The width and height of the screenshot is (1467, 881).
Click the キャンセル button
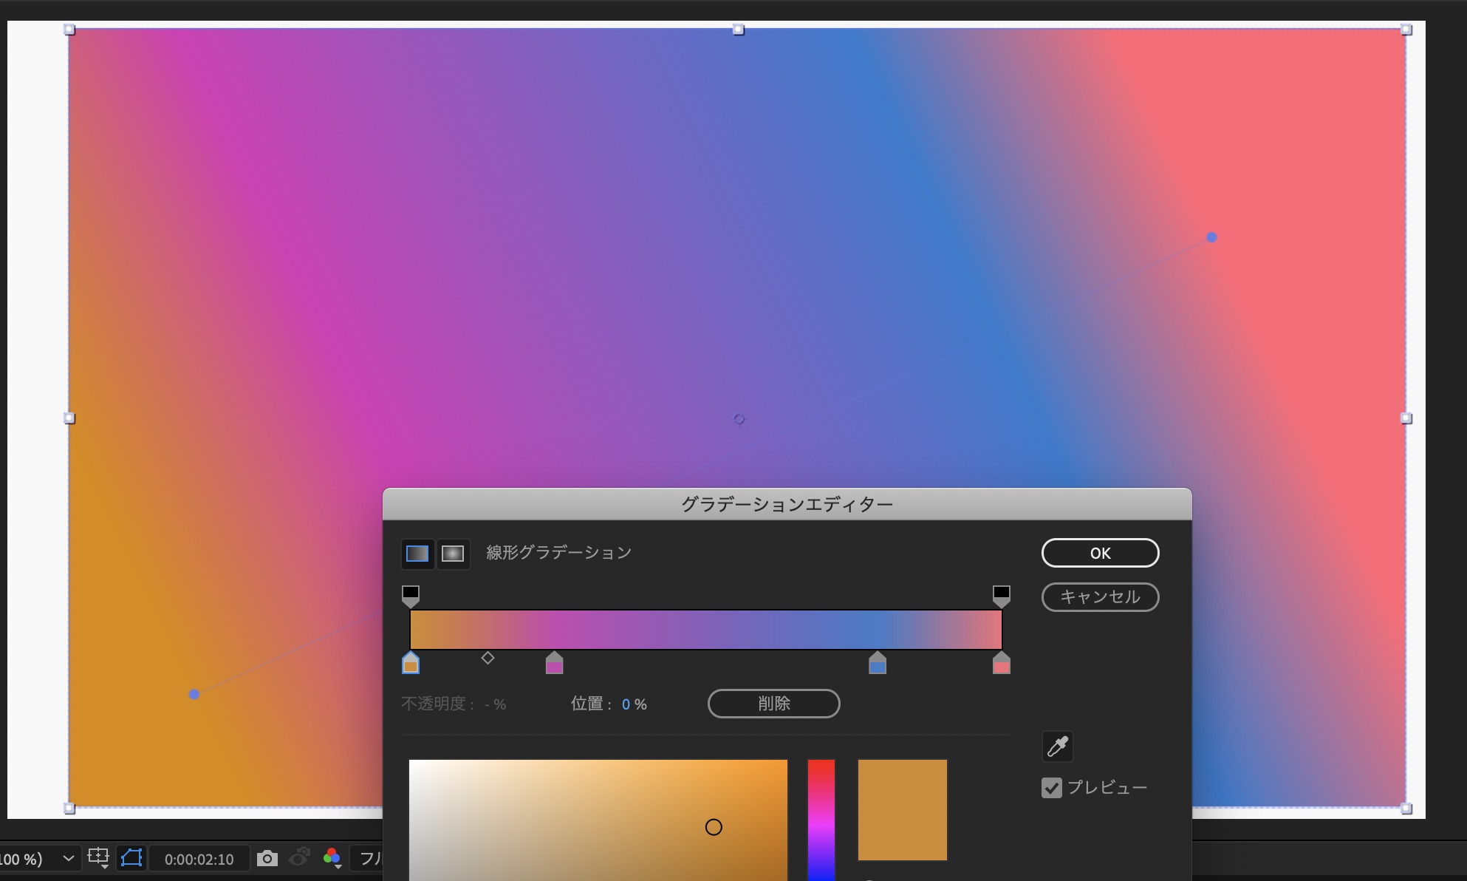tap(1100, 597)
